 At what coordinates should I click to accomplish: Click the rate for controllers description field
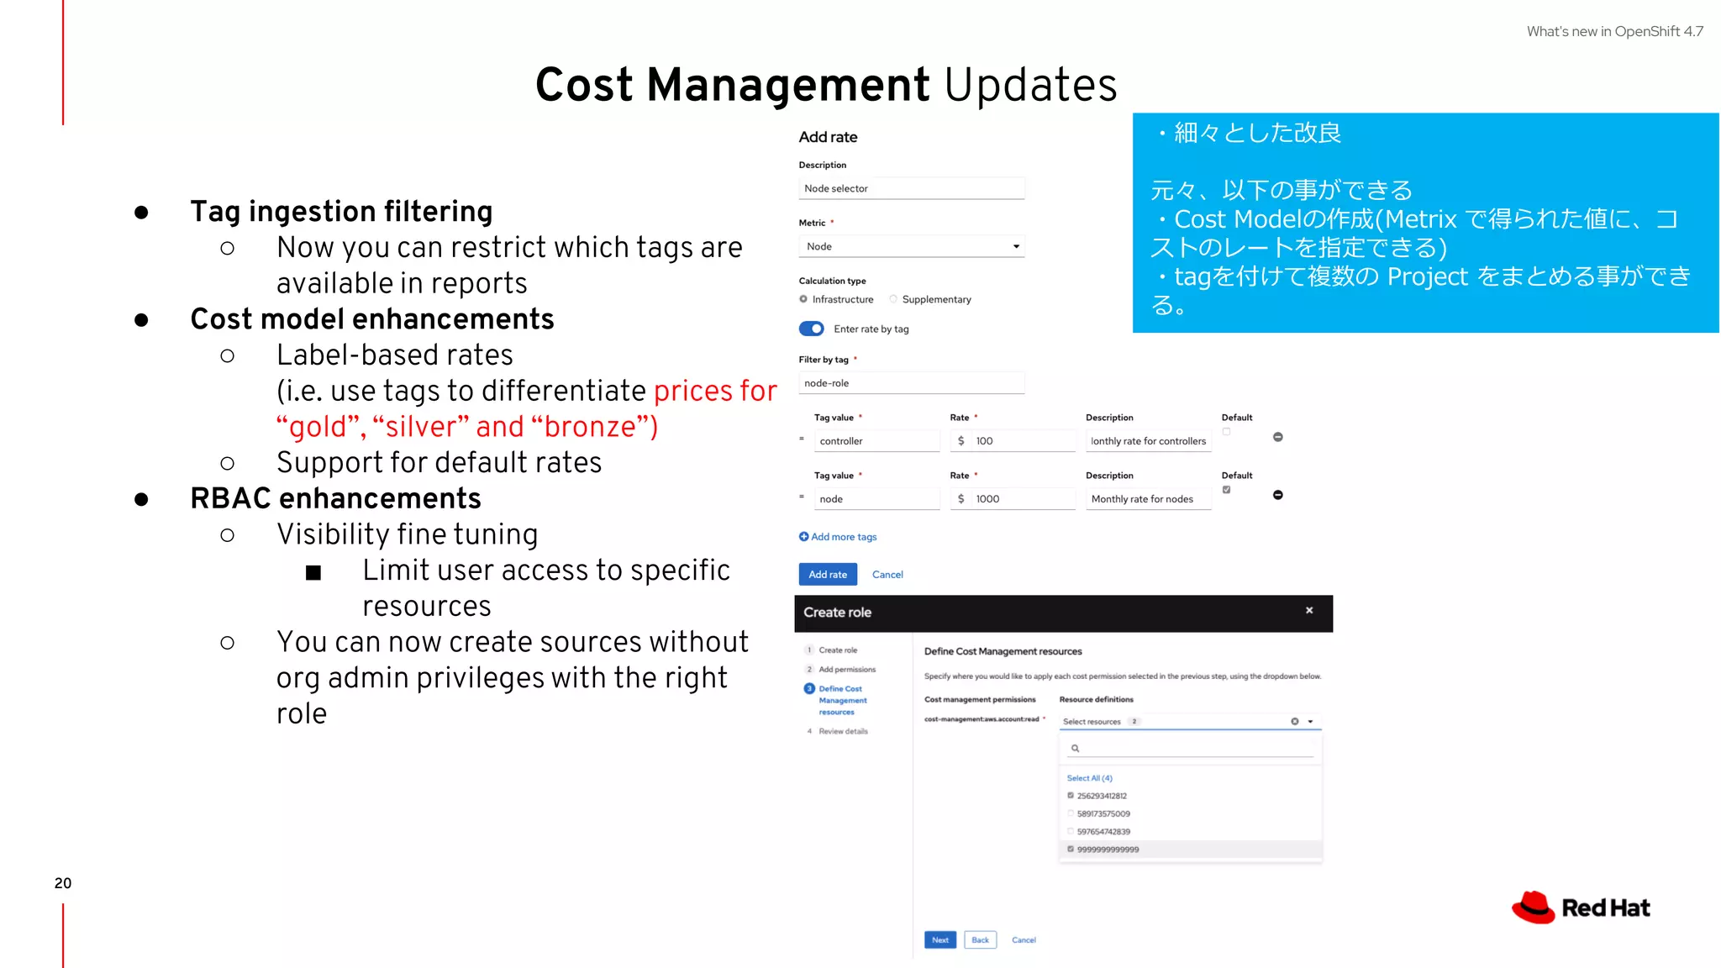click(x=1148, y=441)
